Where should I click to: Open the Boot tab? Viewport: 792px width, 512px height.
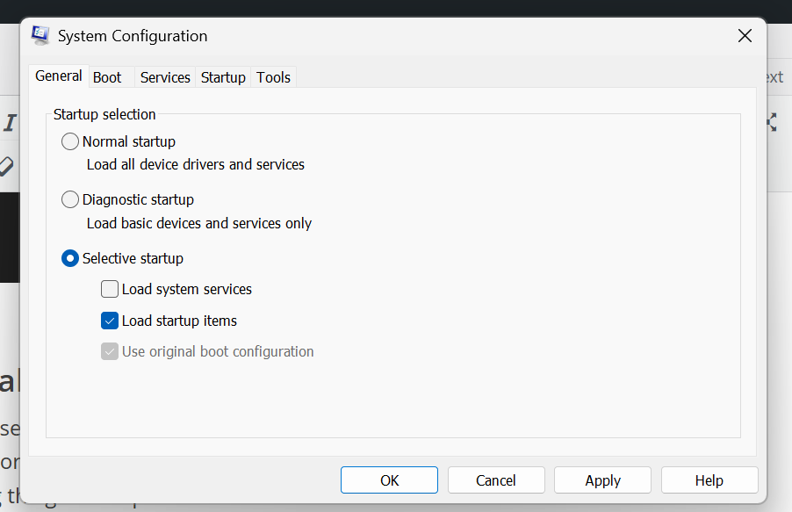(x=107, y=77)
